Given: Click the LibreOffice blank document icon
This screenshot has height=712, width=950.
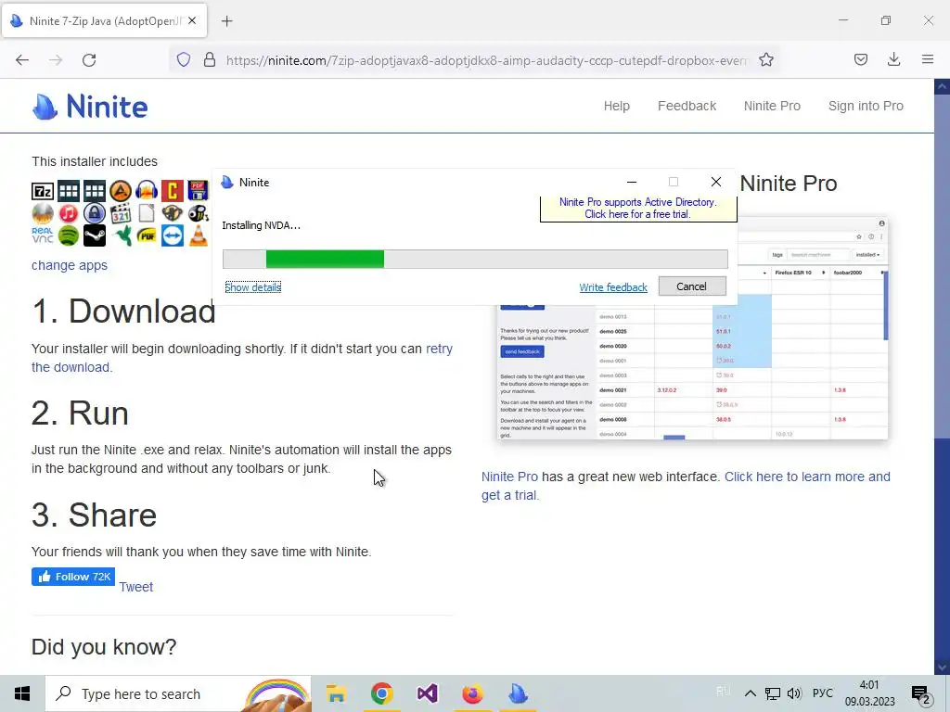Looking at the screenshot, I should pos(146,213).
